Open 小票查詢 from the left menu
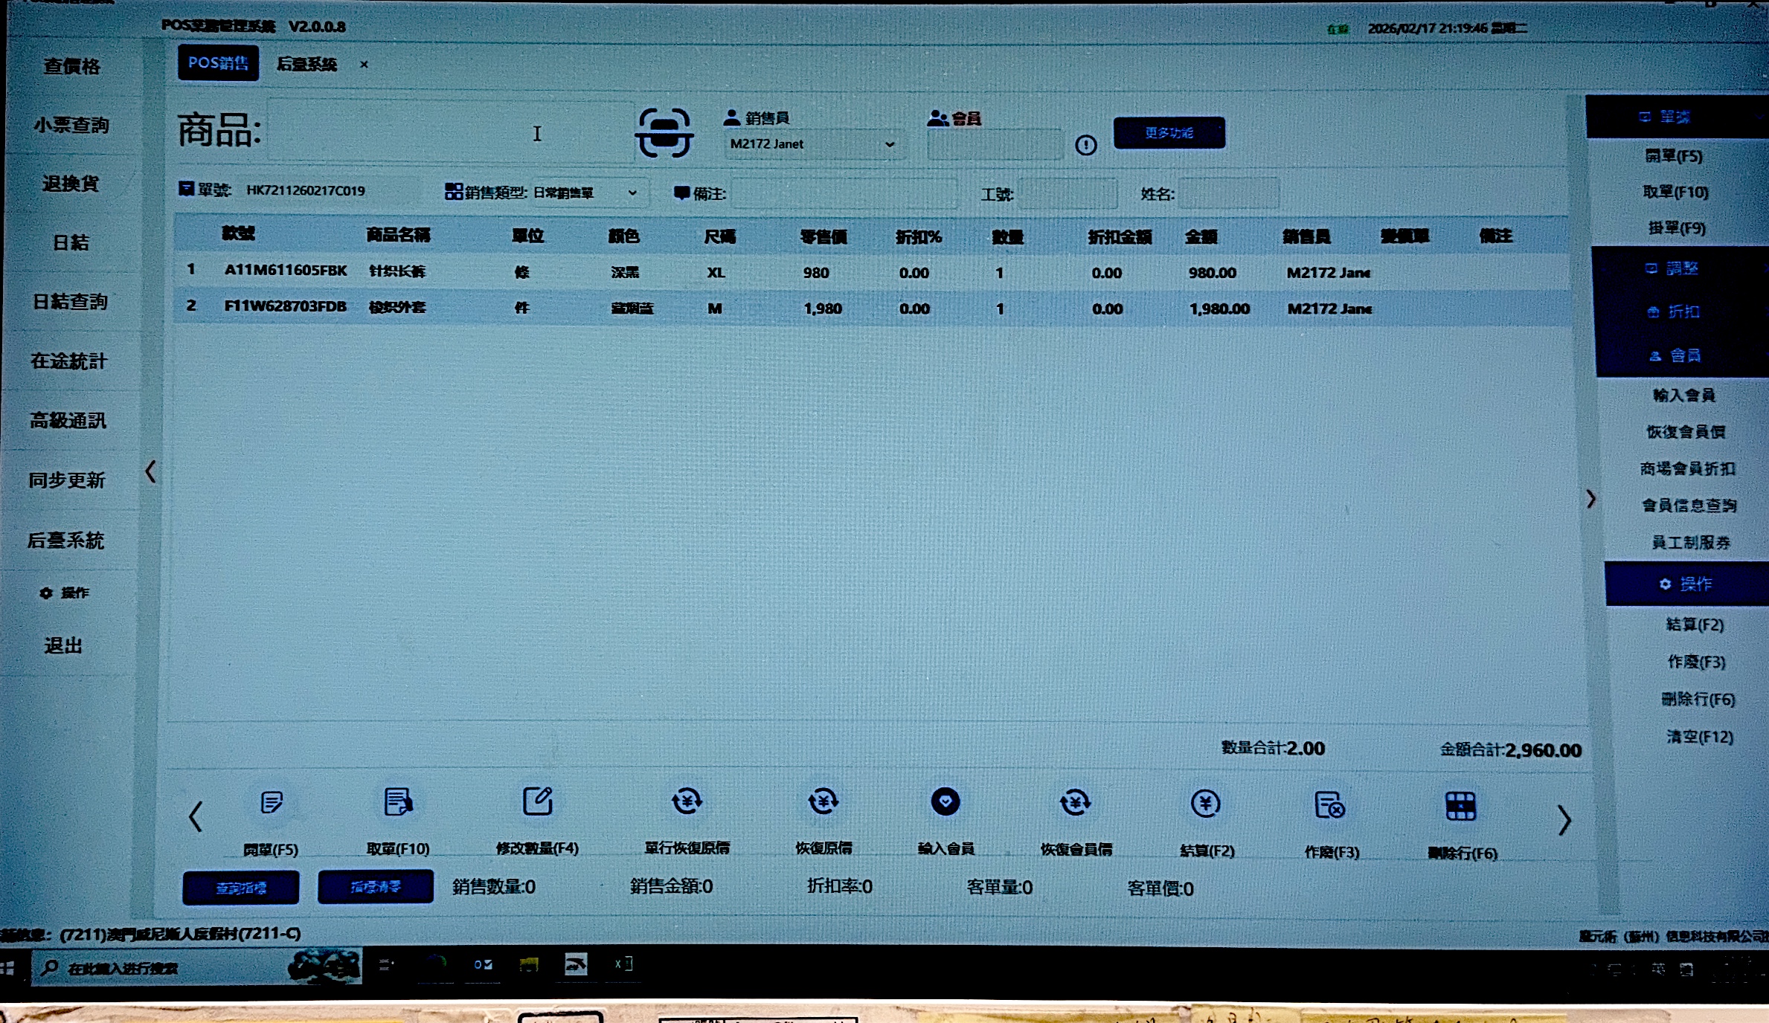Image resolution: width=1769 pixels, height=1023 pixels. click(x=71, y=125)
